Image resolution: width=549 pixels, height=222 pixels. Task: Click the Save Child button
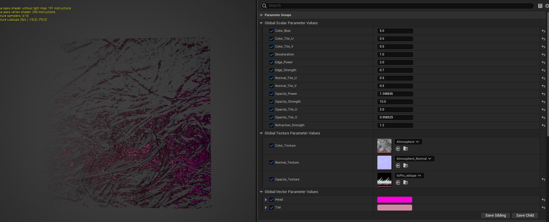pos(525,215)
